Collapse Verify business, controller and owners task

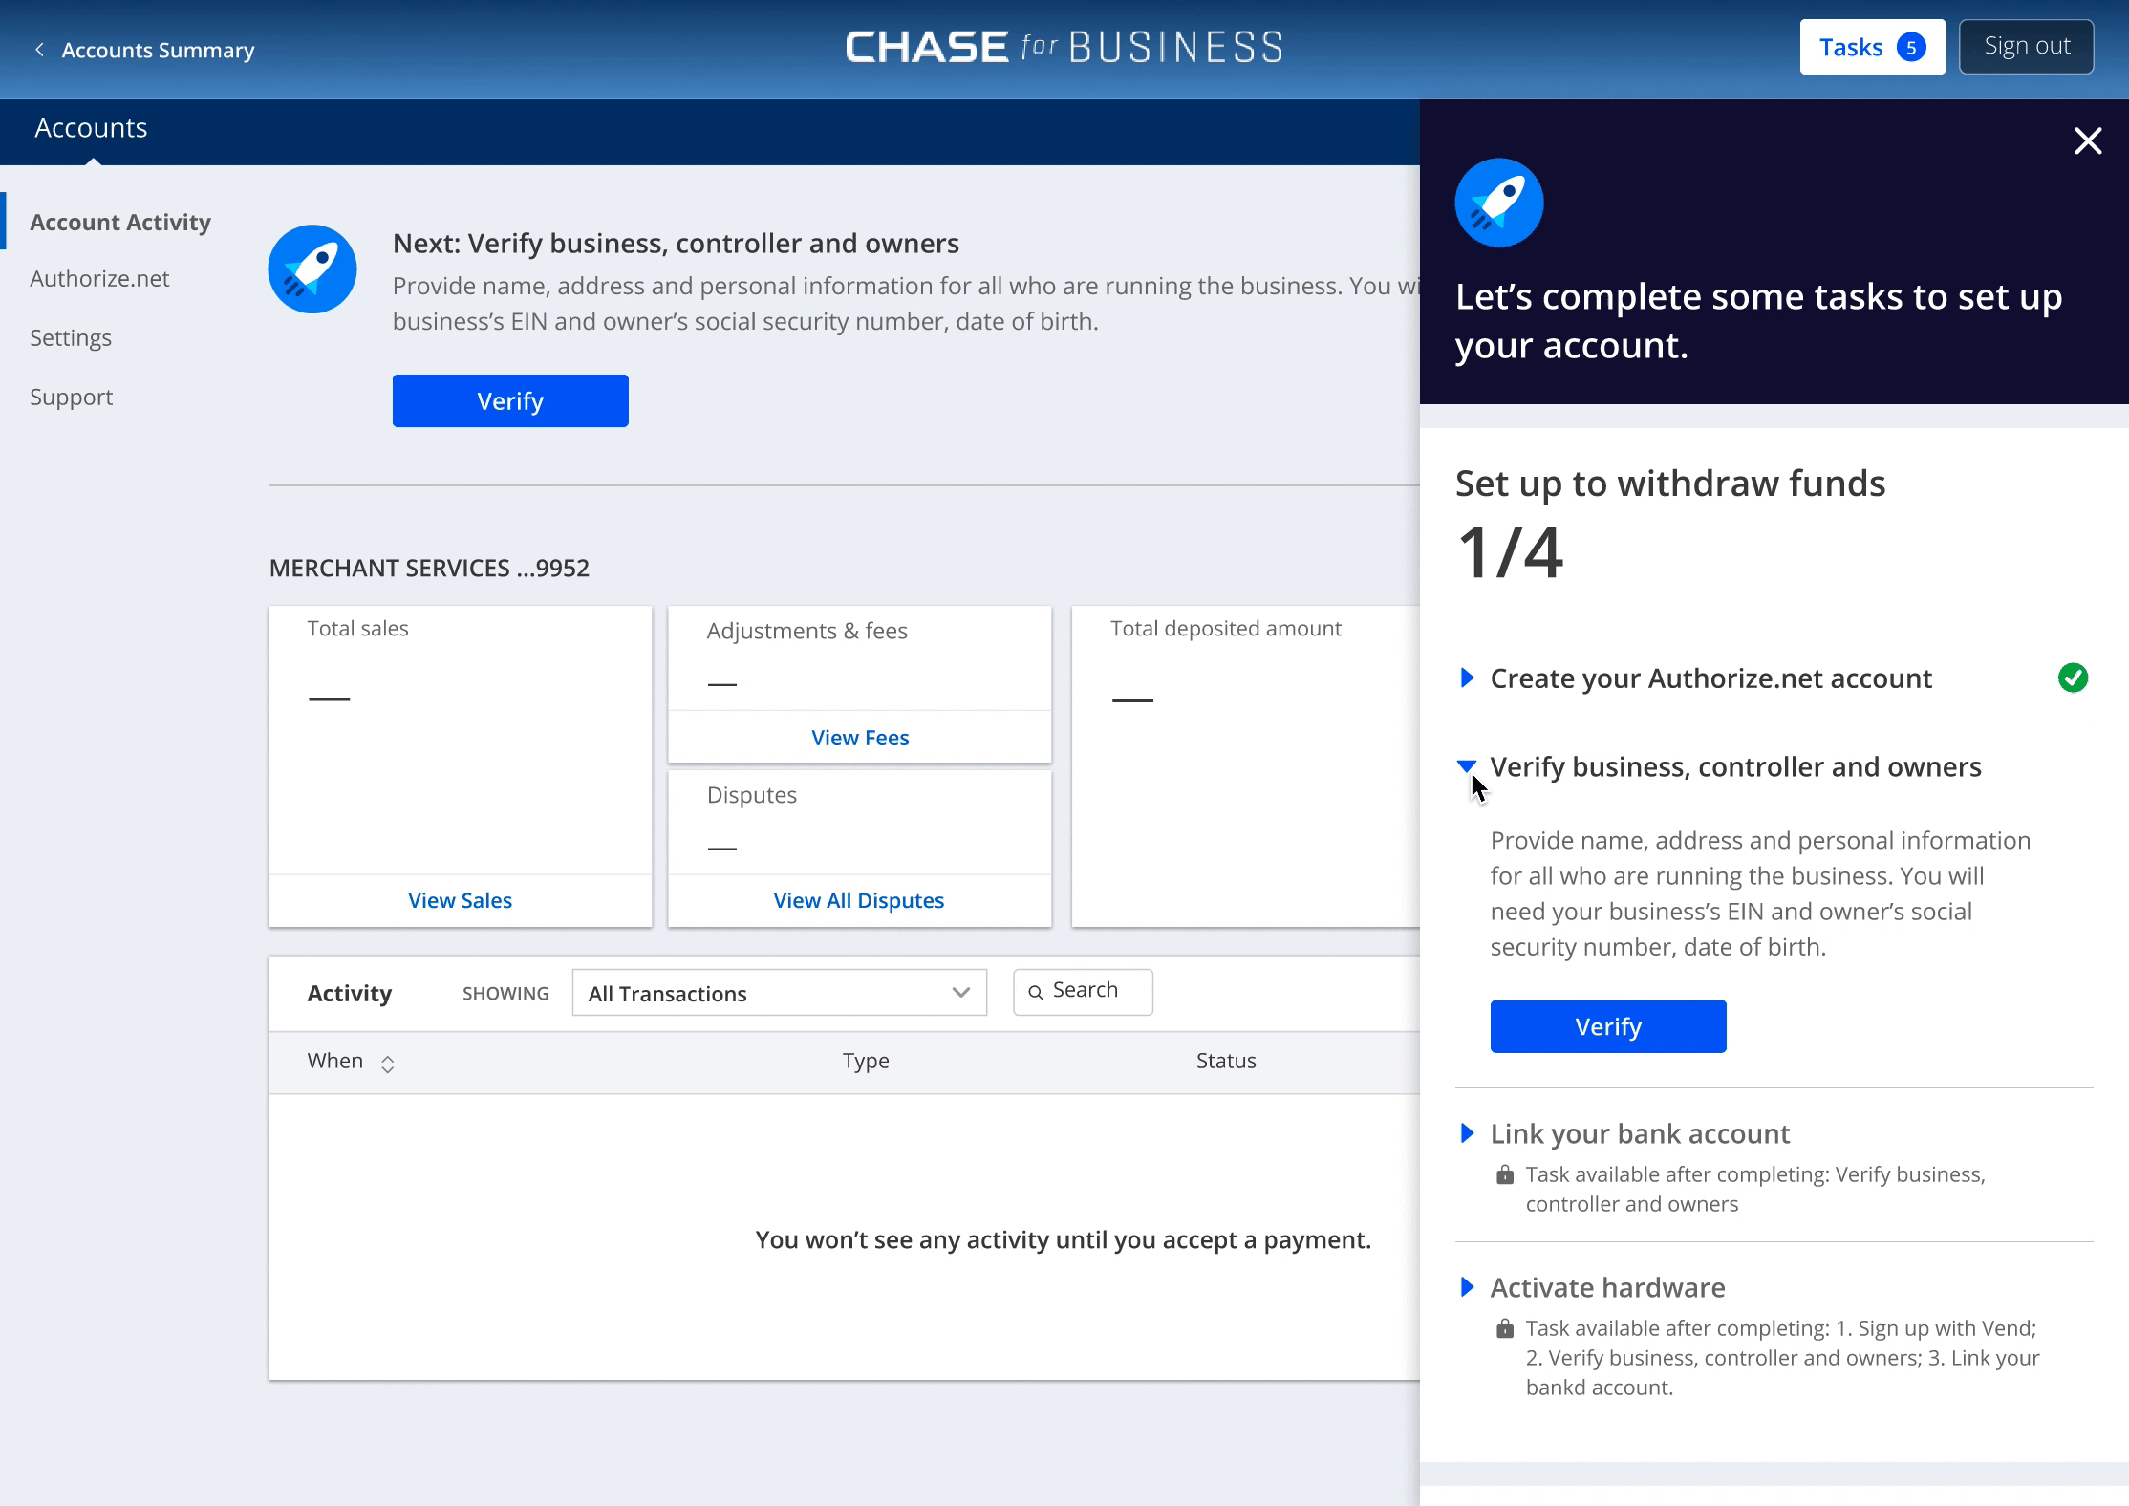coord(1467,766)
